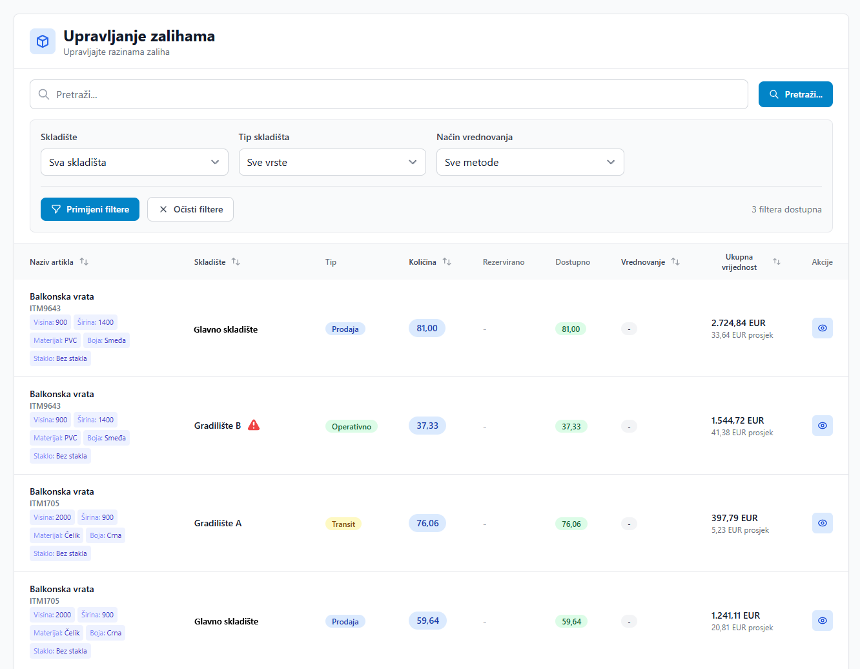View details of Glavno skladište 81,00 row
This screenshot has height=669, width=860.
click(x=822, y=328)
